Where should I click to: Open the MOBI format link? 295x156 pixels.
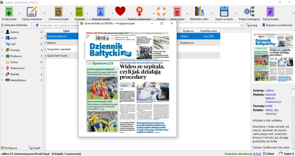[x=269, y=106]
